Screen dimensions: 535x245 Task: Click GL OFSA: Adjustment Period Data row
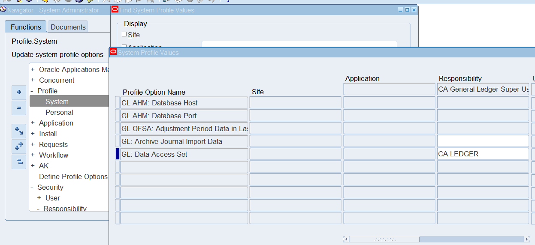[x=184, y=128]
